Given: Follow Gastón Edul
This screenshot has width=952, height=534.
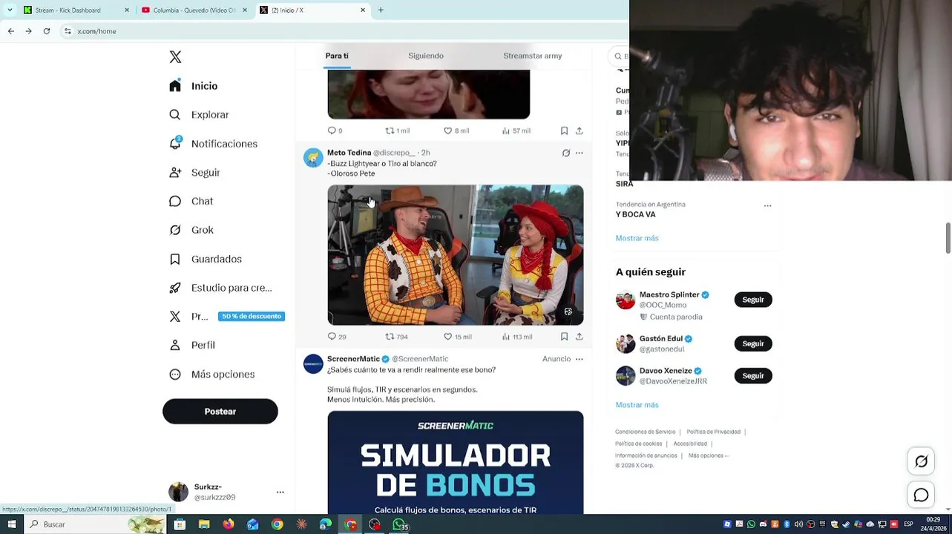Looking at the screenshot, I should 753,343.
